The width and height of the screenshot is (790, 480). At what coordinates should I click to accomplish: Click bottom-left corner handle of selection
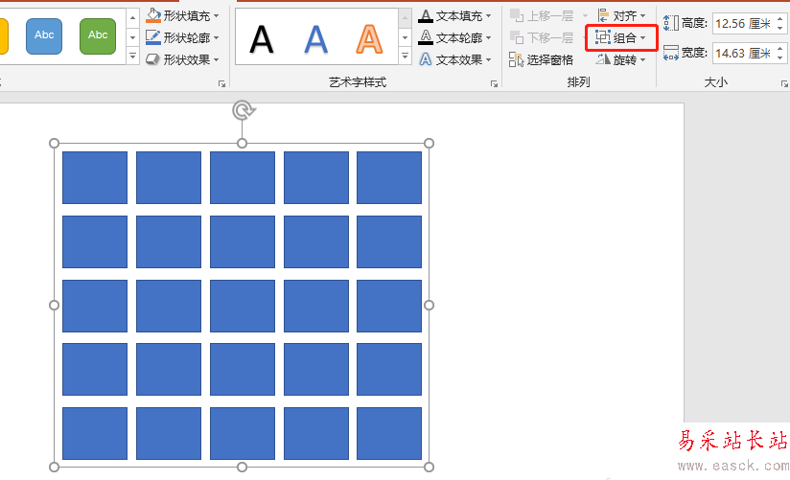[x=55, y=468]
